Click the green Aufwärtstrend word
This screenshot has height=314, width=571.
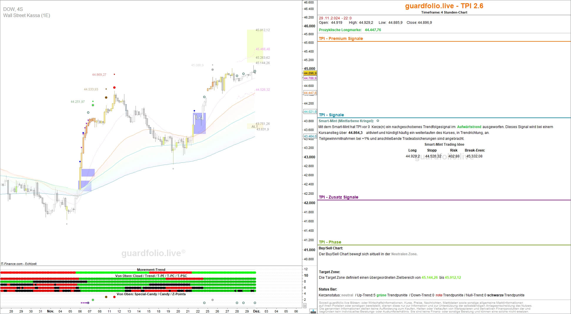pos(469,127)
